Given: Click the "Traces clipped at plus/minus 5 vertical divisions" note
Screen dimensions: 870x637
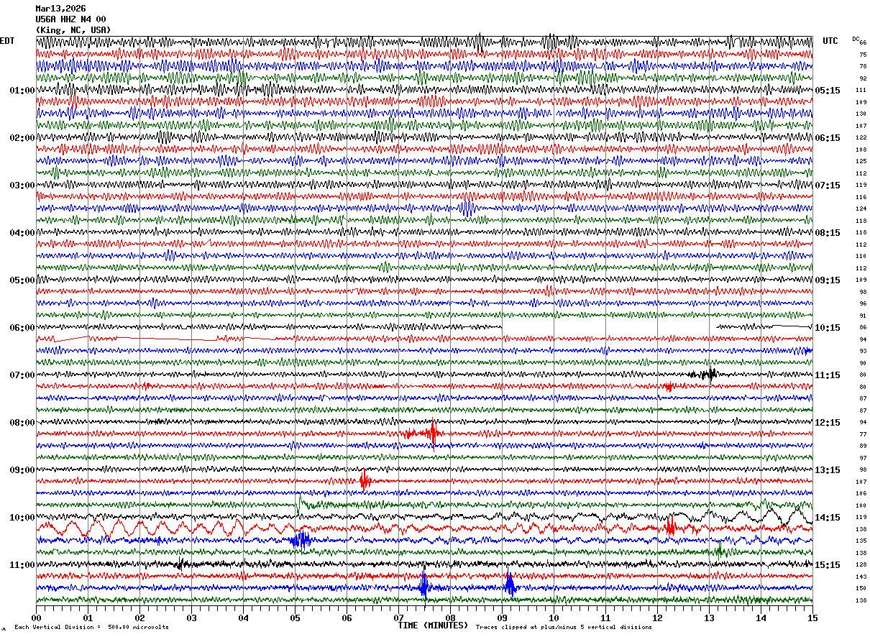Looking at the screenshot, I should click(564, 628).
